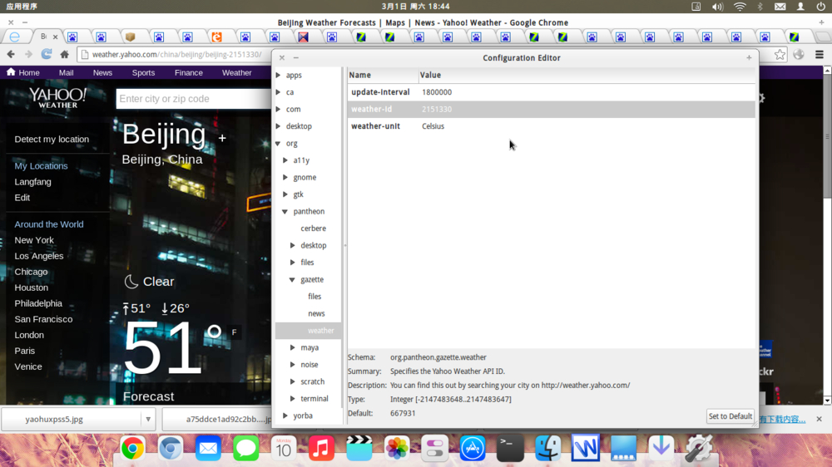
Task: Expand the terminal node in tree
Action: [293, 399]
